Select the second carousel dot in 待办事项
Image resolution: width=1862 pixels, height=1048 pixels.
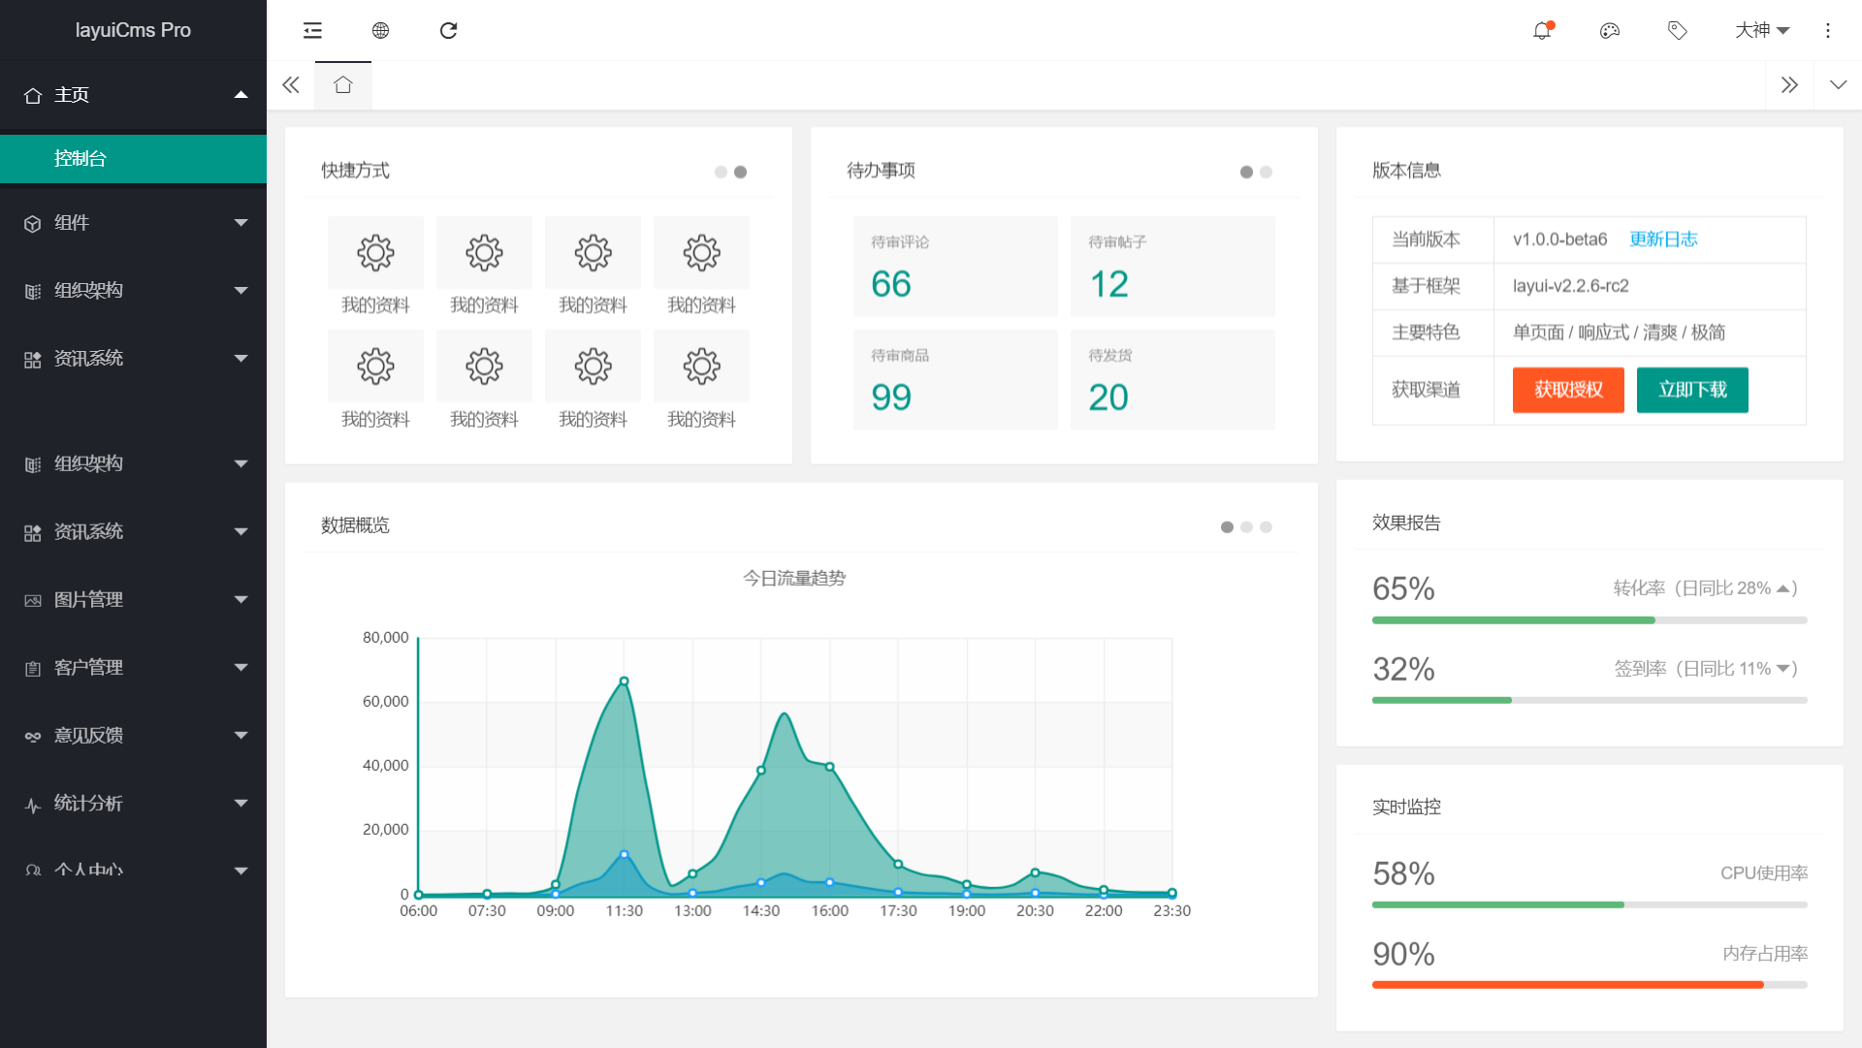(1266, 173)
